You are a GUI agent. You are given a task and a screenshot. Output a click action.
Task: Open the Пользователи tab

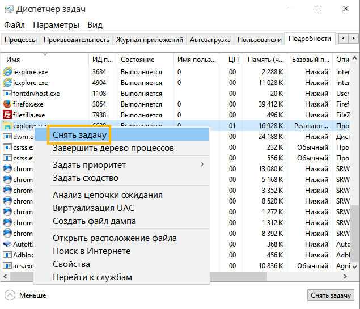pyautogui.click(x=260, y=40)
